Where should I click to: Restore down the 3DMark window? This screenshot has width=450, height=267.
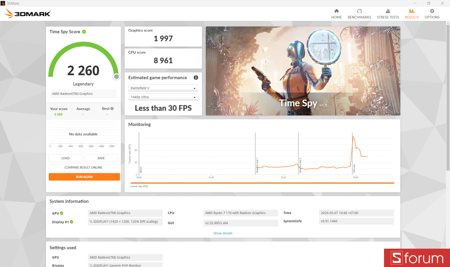(x=429, y=3)
